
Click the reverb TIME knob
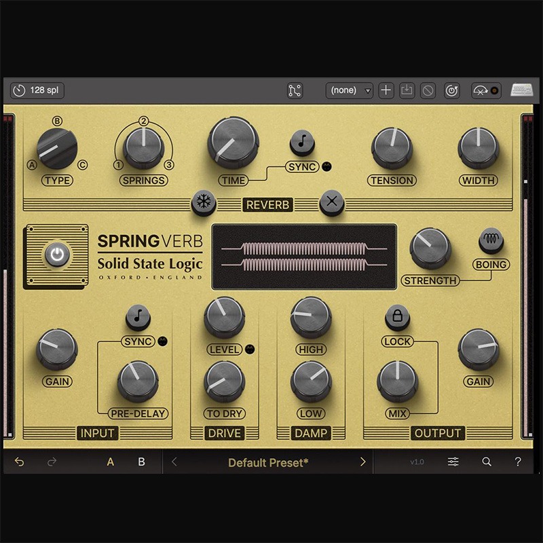[233, 143]
